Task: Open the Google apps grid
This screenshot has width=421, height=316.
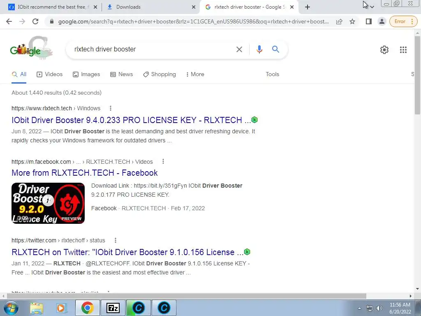Action: click(x=403, y=50)
